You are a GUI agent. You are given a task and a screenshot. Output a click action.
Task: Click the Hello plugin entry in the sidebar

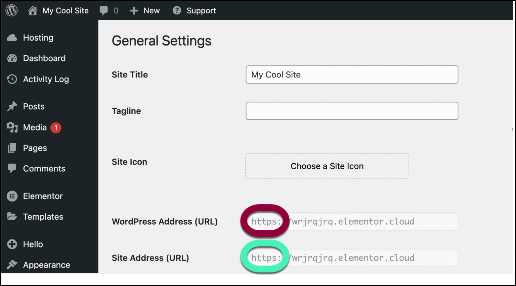(32, 244)
